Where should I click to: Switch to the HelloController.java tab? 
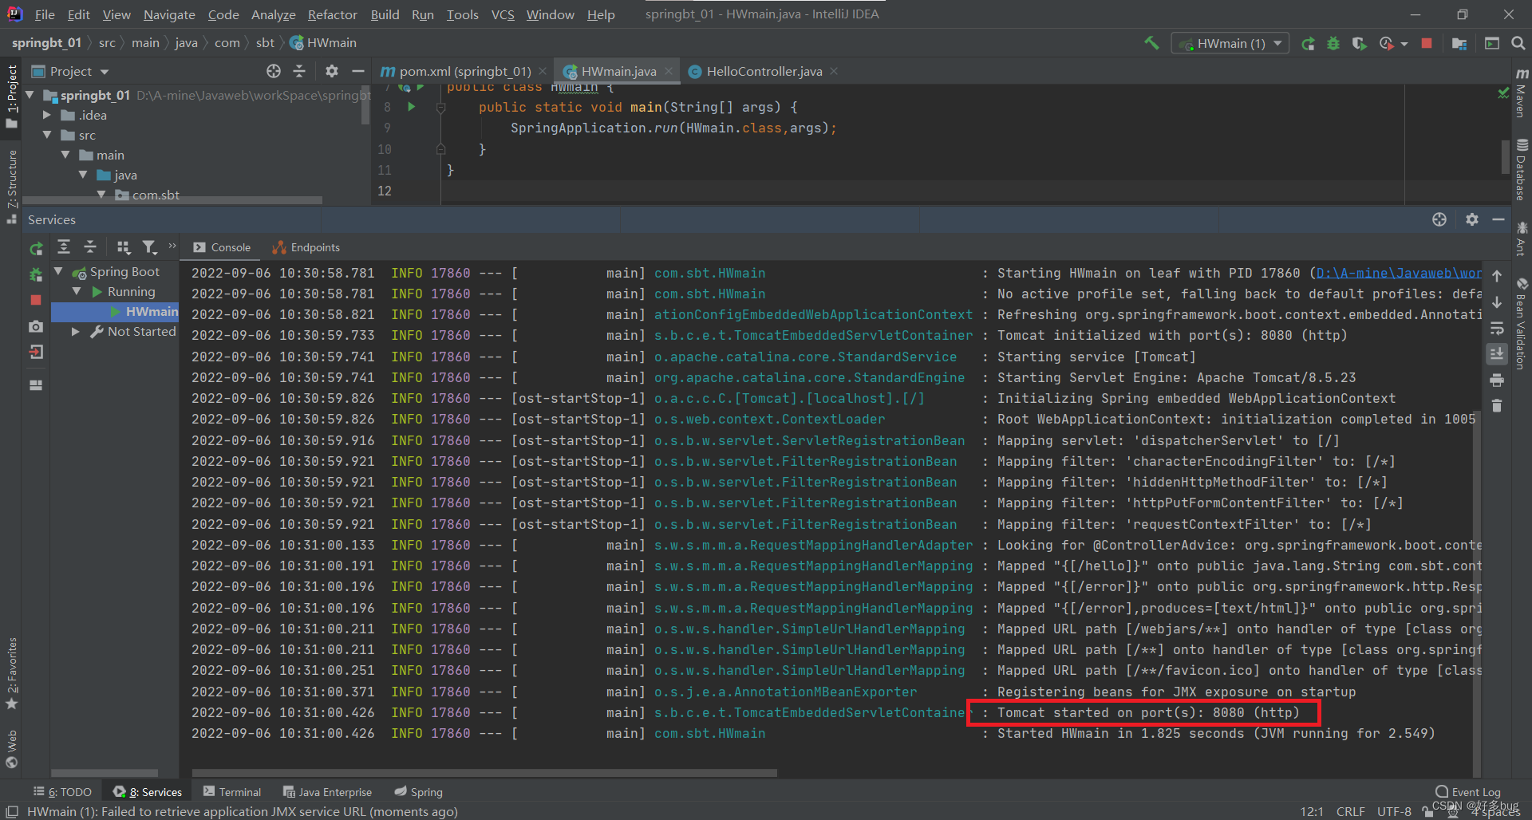pos(764,71)
